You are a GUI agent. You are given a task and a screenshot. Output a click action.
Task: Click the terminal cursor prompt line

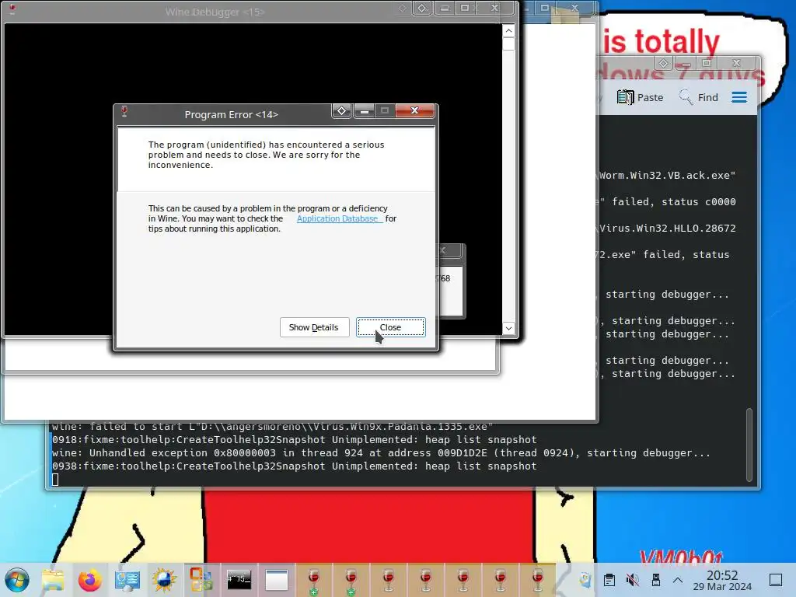tap(55, 479)
